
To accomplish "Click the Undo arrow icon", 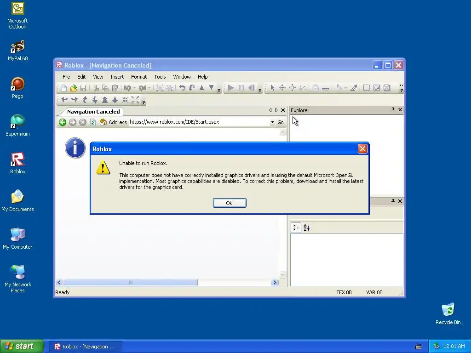I will pyautogui.click(x=127, y=88).
